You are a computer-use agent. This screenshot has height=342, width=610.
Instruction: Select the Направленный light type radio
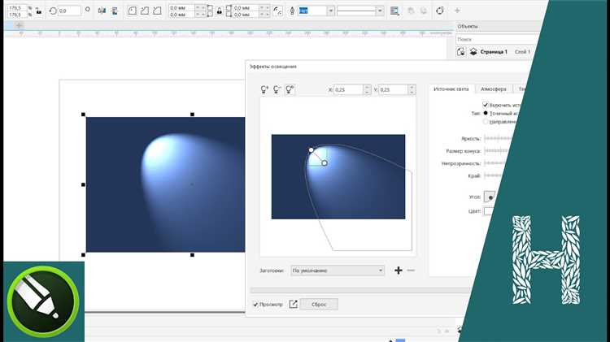tap(486, 122)
